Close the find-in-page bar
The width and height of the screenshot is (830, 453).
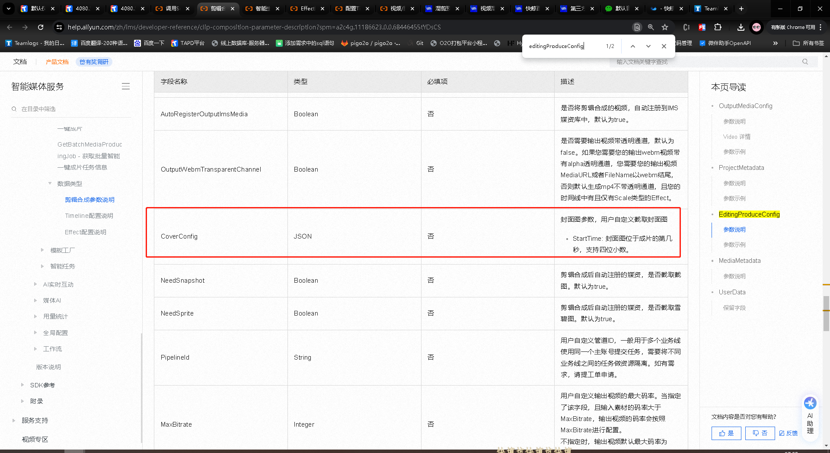point(664,46)
